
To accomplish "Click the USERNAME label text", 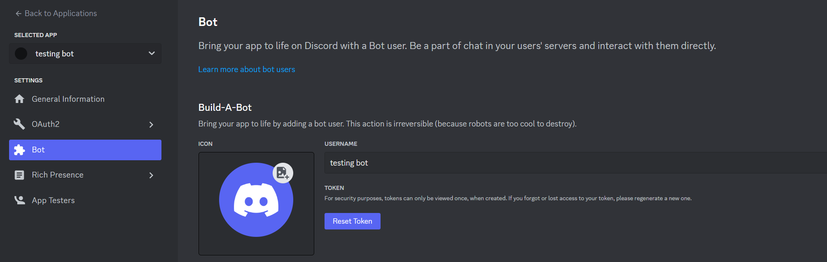I will pos(341,144).
